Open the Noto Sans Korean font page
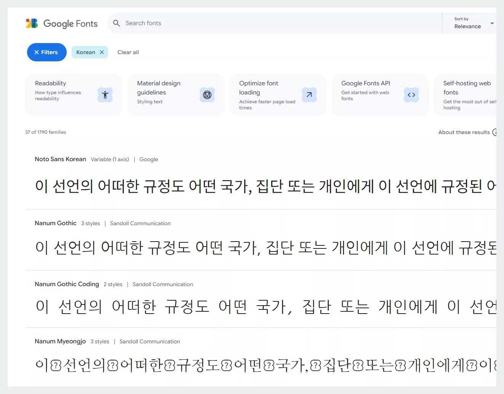 60,159
